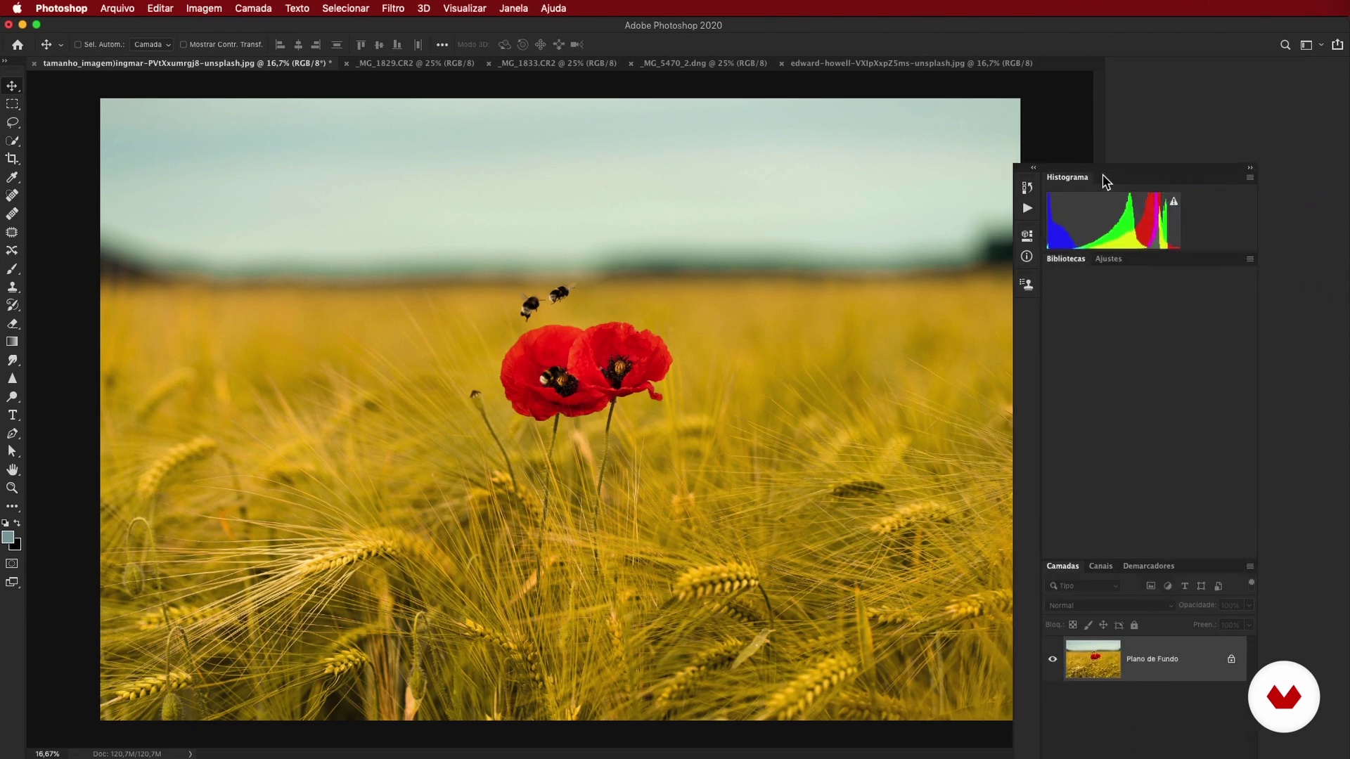Click the align top edges button
Screen dimensions: 1350x759
tap(361, 45)
